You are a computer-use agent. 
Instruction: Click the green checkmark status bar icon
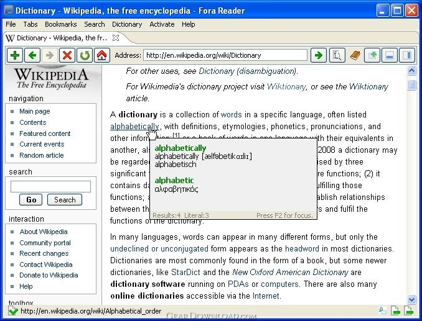point(13,311)
